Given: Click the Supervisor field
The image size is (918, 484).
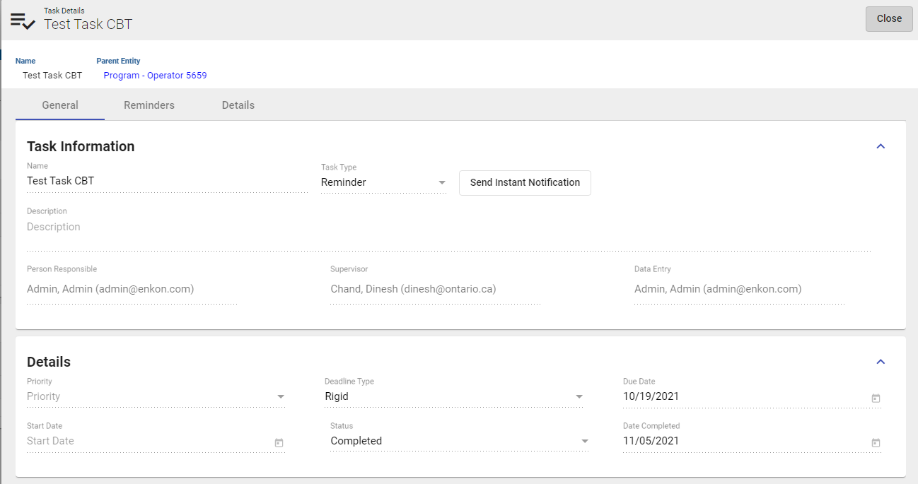Looking at the screenshot, I should point(435,289).
